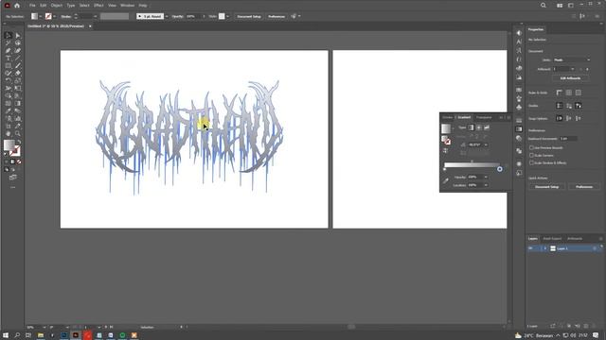This screenshot has width=606, height=340.
Task: Select the Eraser tool
Action: pyautogui.click(x=18, y=74)
